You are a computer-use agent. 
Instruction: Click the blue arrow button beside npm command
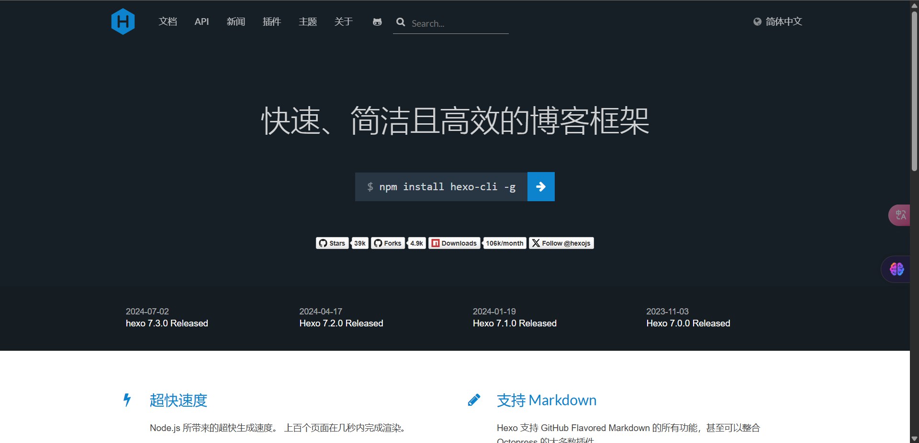[541, 186]
